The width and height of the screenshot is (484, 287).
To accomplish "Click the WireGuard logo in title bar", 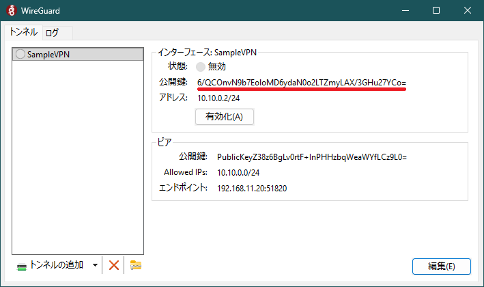I will point(11,10).
